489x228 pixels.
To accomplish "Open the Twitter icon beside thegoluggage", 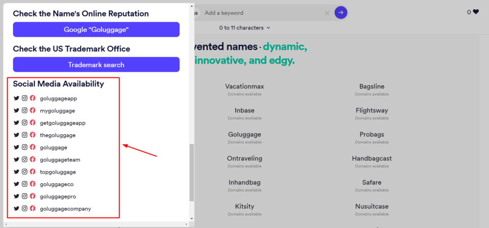I will 16,135.
